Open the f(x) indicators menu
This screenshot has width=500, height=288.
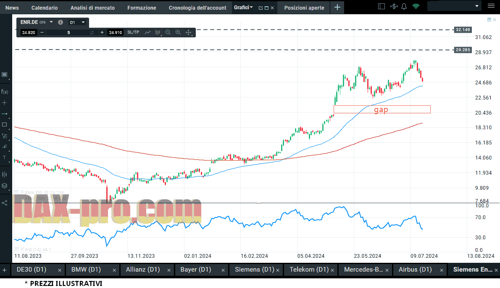[x=5, y=92]
